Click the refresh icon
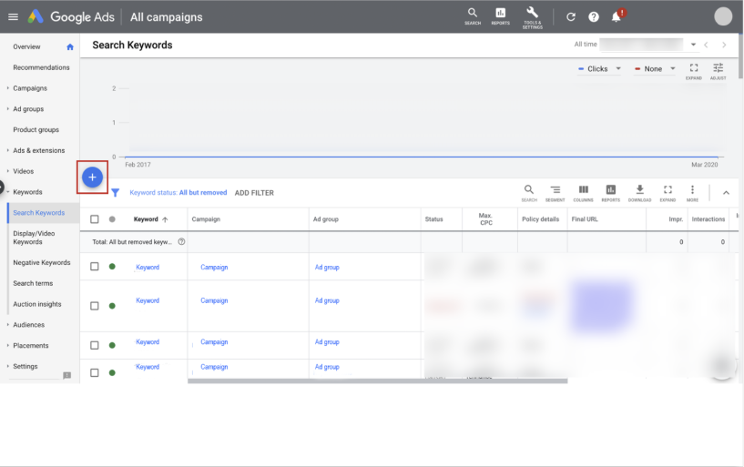Screen dimensions: 744x467 (571, 17)
